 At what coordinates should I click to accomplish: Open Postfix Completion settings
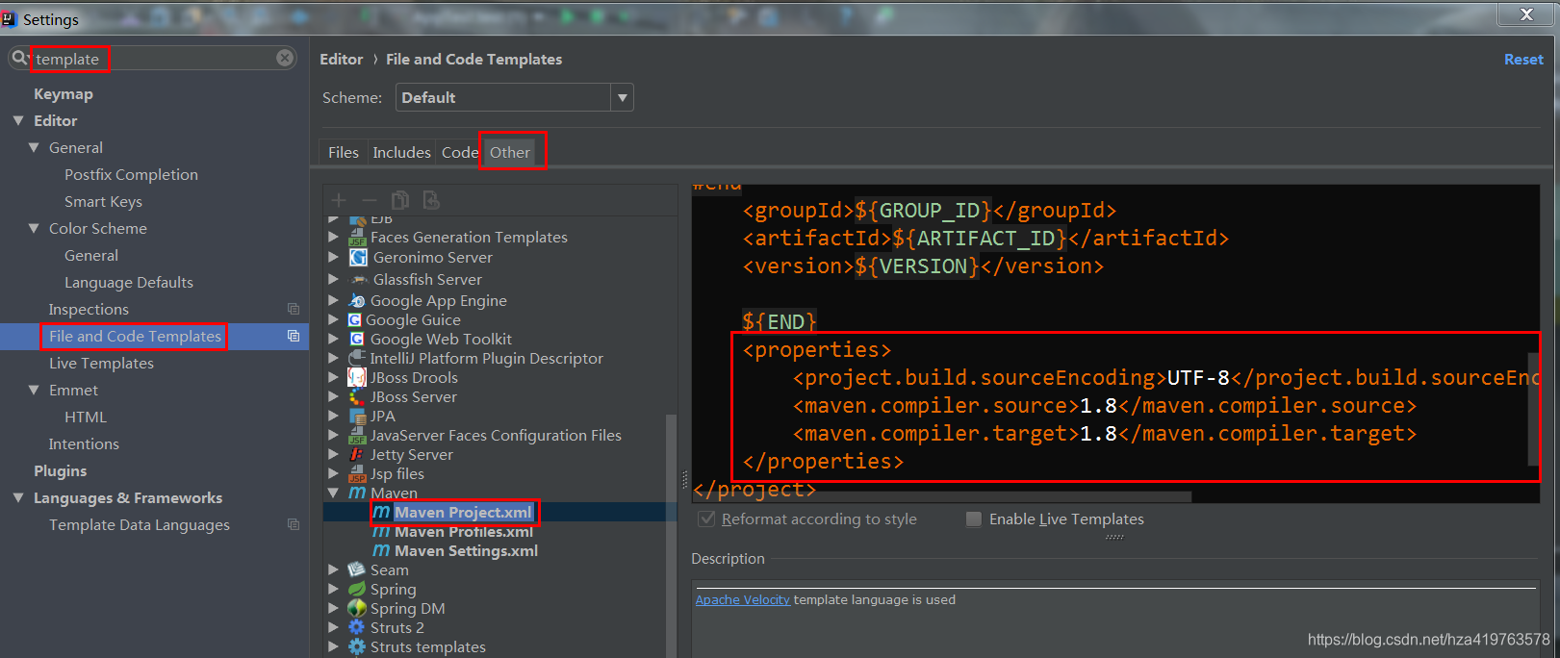coord(131,175)
